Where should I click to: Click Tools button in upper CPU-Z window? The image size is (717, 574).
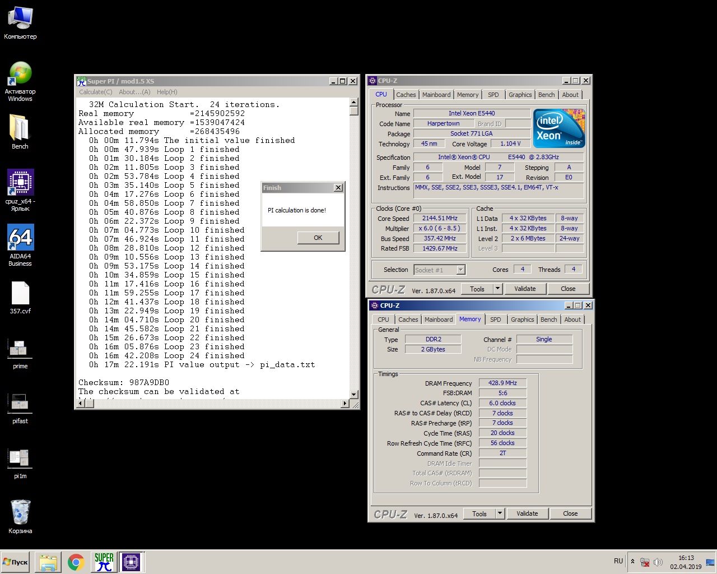pyautogui.click(x=477, y=289)
